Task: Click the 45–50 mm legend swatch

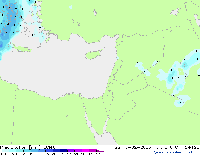Action: pyautogui.click(x=93, y=151)
